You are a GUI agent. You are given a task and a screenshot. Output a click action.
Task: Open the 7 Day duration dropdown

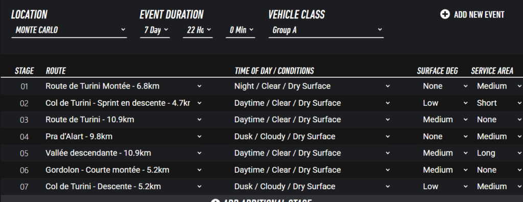(x=155, y=30)
